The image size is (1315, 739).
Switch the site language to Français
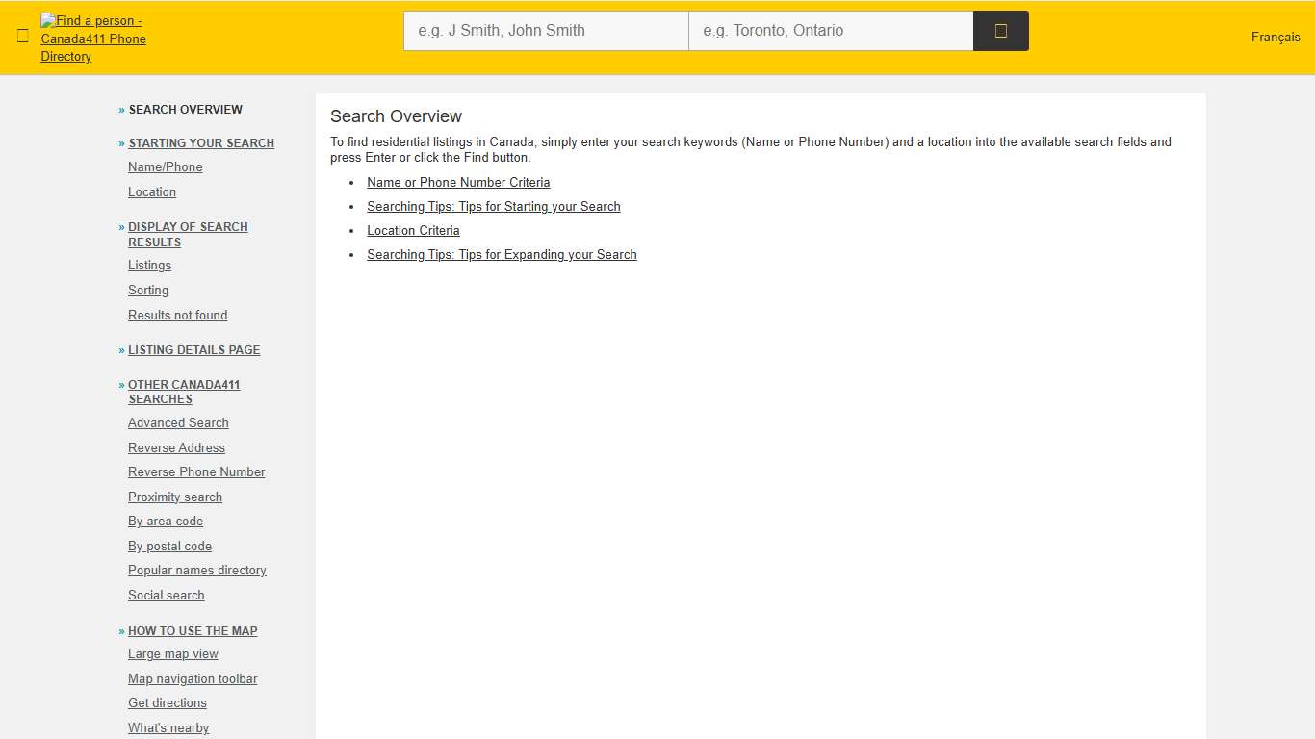click(1275, 37)
